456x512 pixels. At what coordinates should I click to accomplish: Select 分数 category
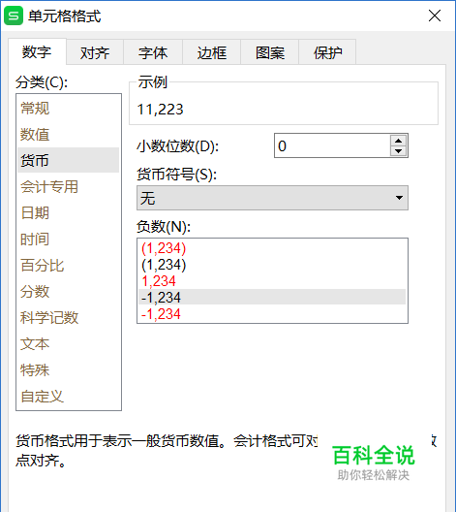68,291
